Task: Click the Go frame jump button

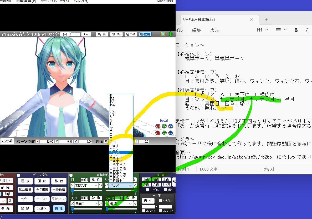Action: coord(87,34)
